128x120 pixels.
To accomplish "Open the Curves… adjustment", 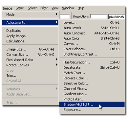I will 92,44.
